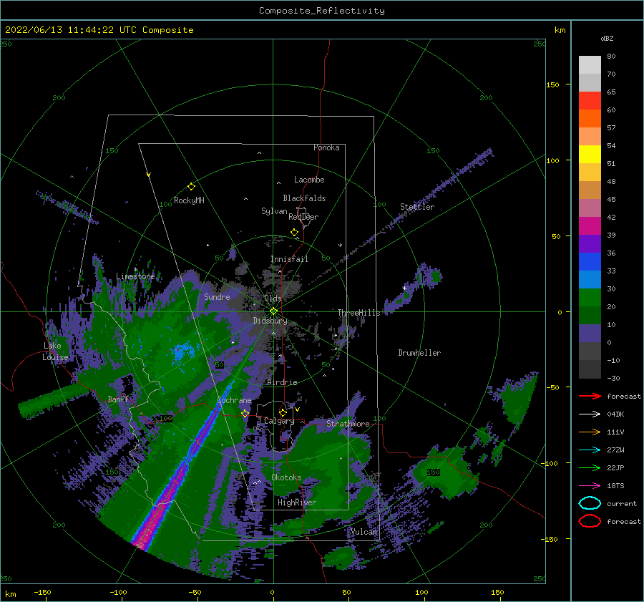This screenshot has width=644, height=602.
Task: Select the light gray 80 dBZ swatch
Action: coord(590,64)
